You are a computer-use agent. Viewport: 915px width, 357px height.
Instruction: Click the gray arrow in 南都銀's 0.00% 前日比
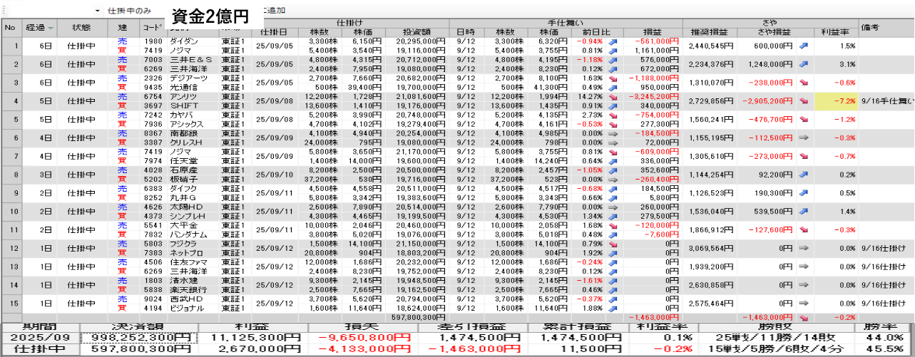615,133
